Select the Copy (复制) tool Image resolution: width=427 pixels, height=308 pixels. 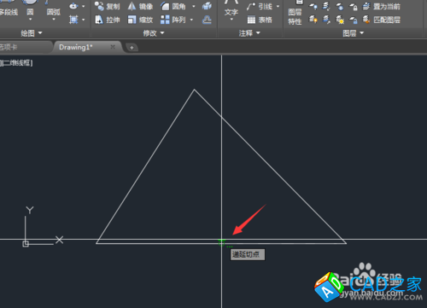tap(107, 6)
